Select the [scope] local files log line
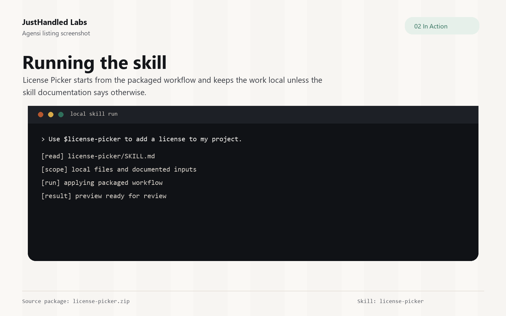This screenshot has height=316, width=506. tap(119, 170)
